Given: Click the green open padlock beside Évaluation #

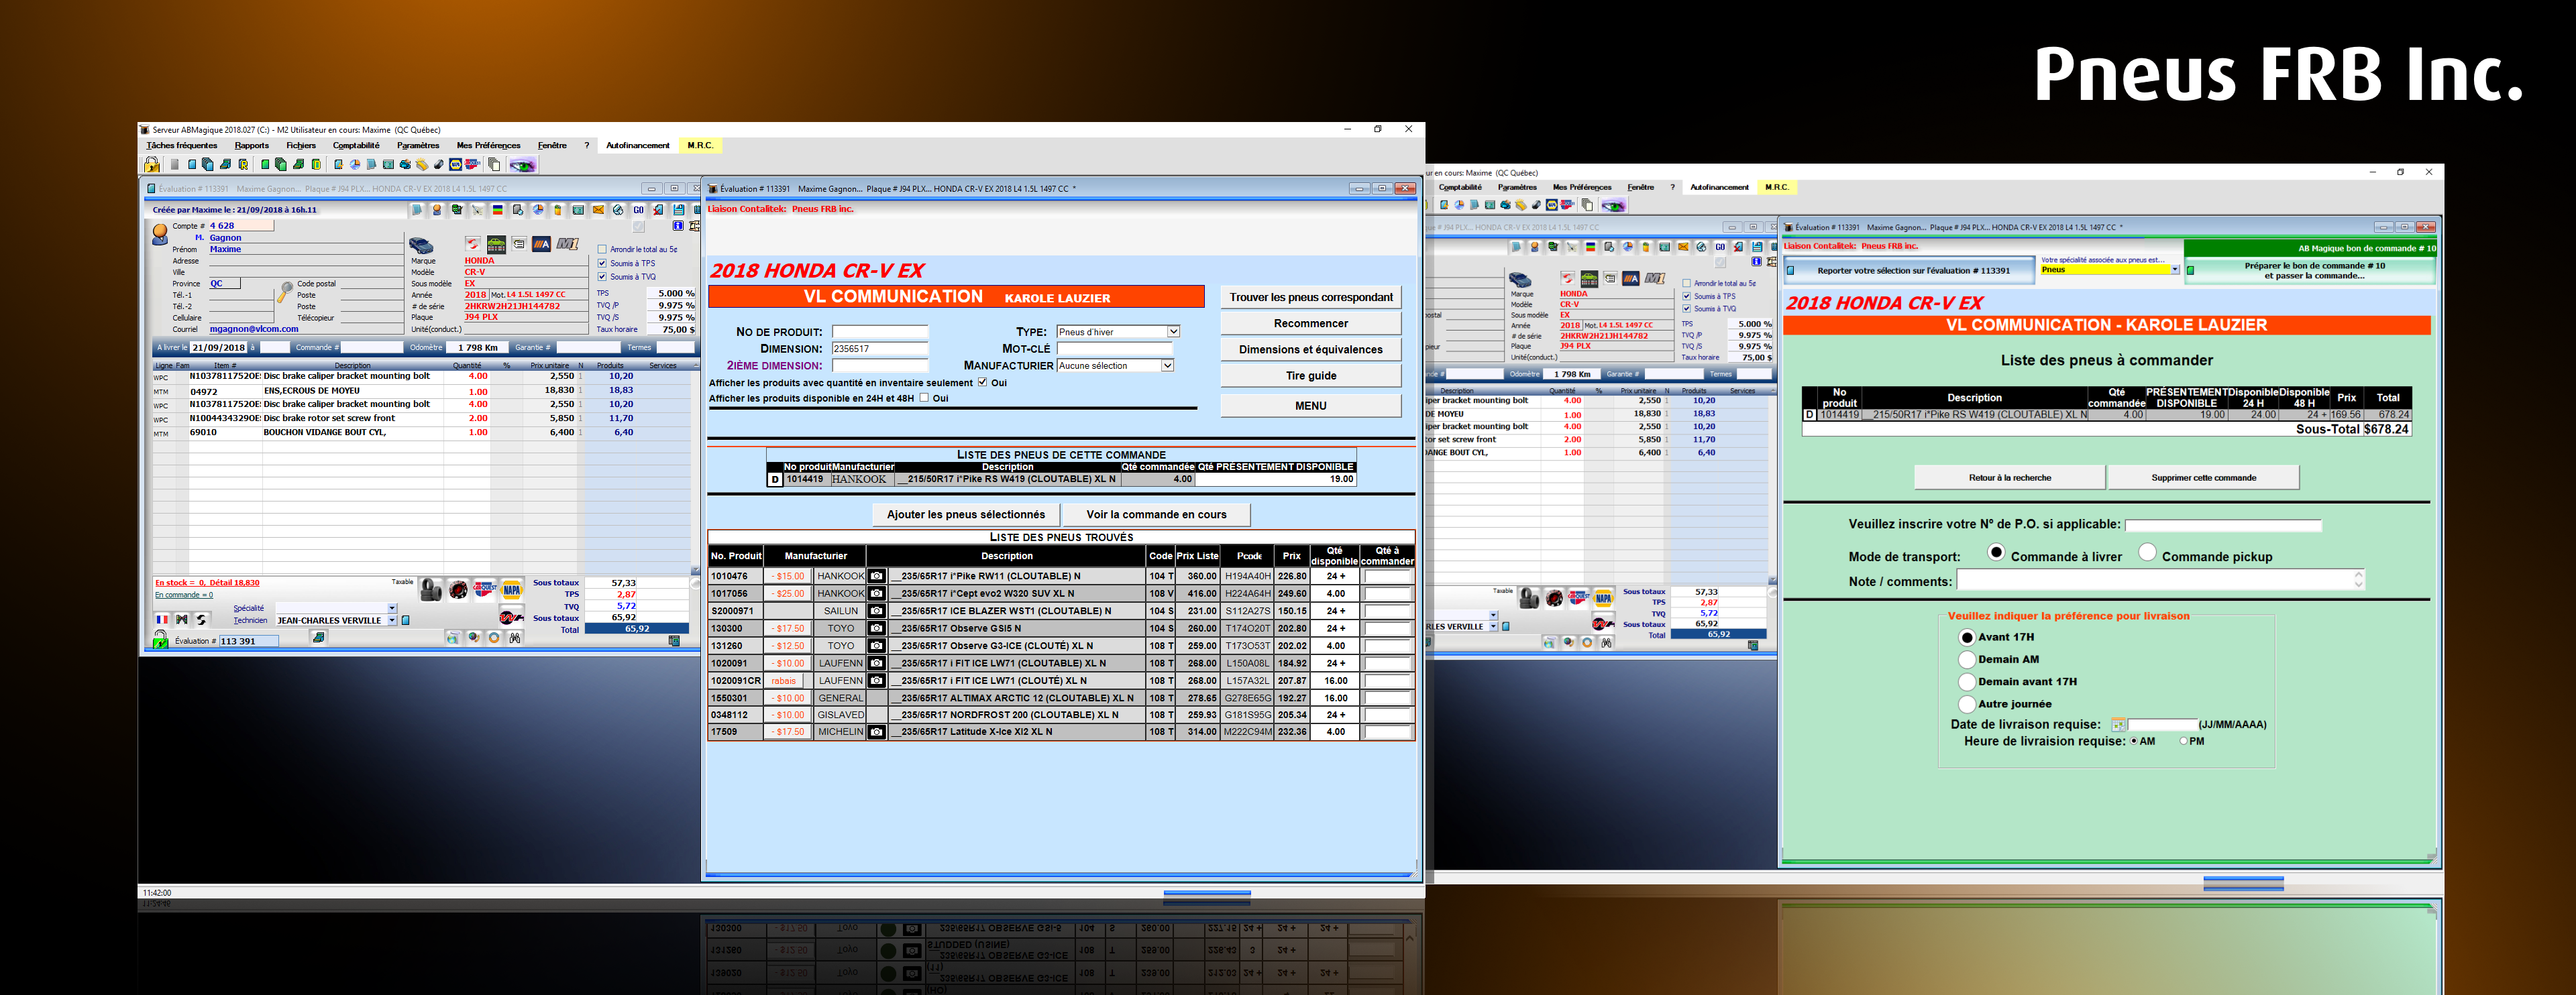Looking at the screenshot, I should (160, 640).
